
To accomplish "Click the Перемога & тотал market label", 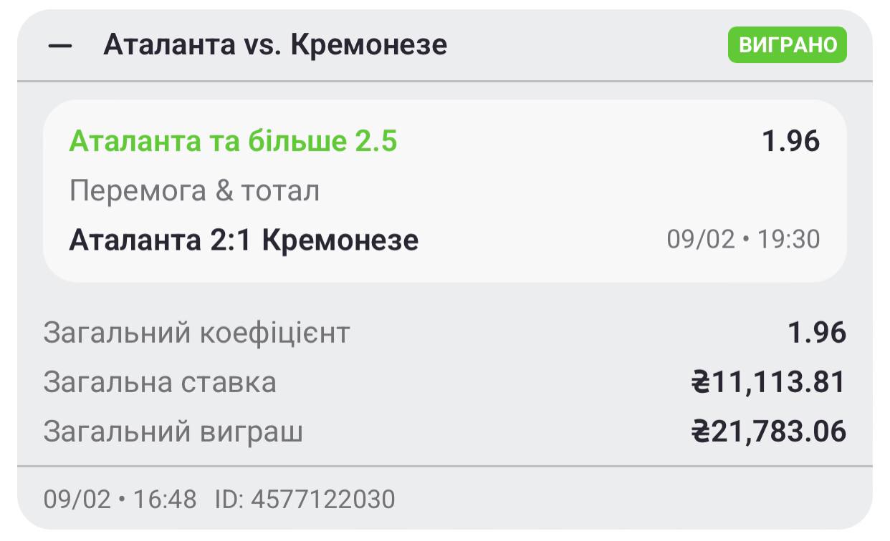I will point(194,191).
